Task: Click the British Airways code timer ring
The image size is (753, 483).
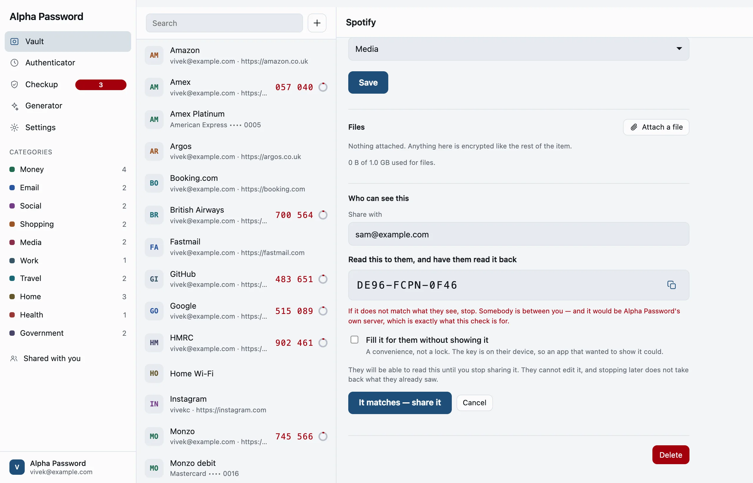Action: 323,215
